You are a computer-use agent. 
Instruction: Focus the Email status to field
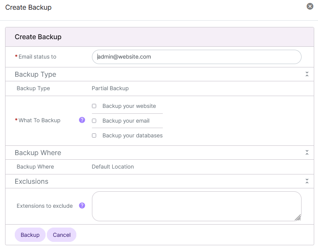[197, 57]
